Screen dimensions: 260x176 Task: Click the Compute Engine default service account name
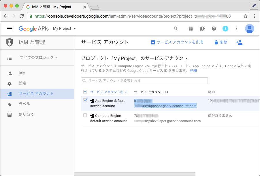108,118
